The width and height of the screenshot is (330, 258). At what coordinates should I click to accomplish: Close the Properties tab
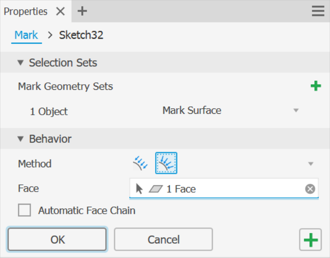pos(60,11)
